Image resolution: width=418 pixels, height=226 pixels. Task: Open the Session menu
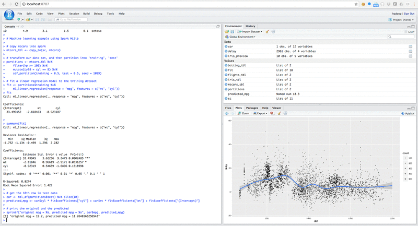[74, 14]
